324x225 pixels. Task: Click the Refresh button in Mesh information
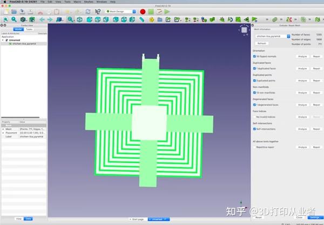coord(262,43)
